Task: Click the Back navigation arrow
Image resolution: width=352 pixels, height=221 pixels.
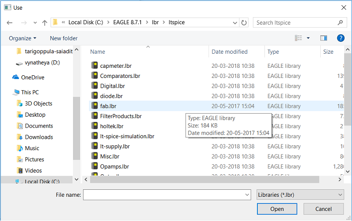Action: click(10, 22)
